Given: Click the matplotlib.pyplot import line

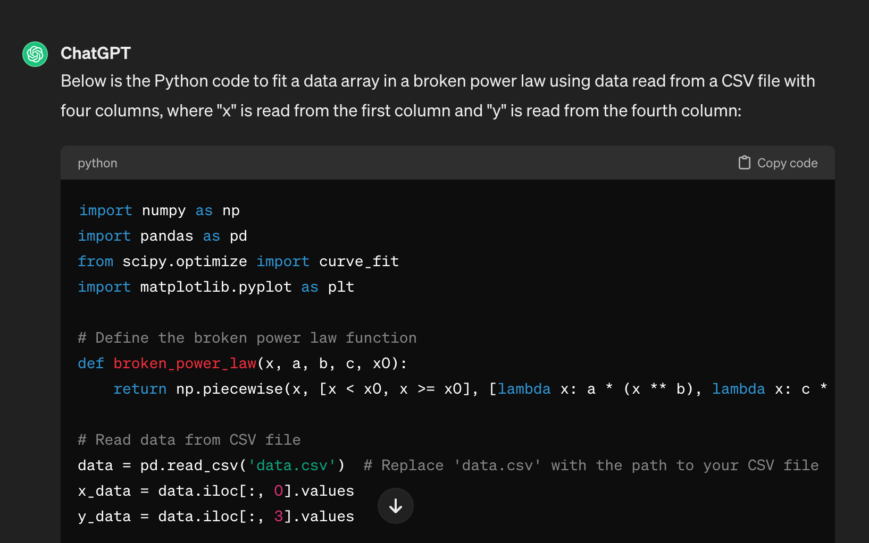Looking at the screenshot, I should (216, 287).
